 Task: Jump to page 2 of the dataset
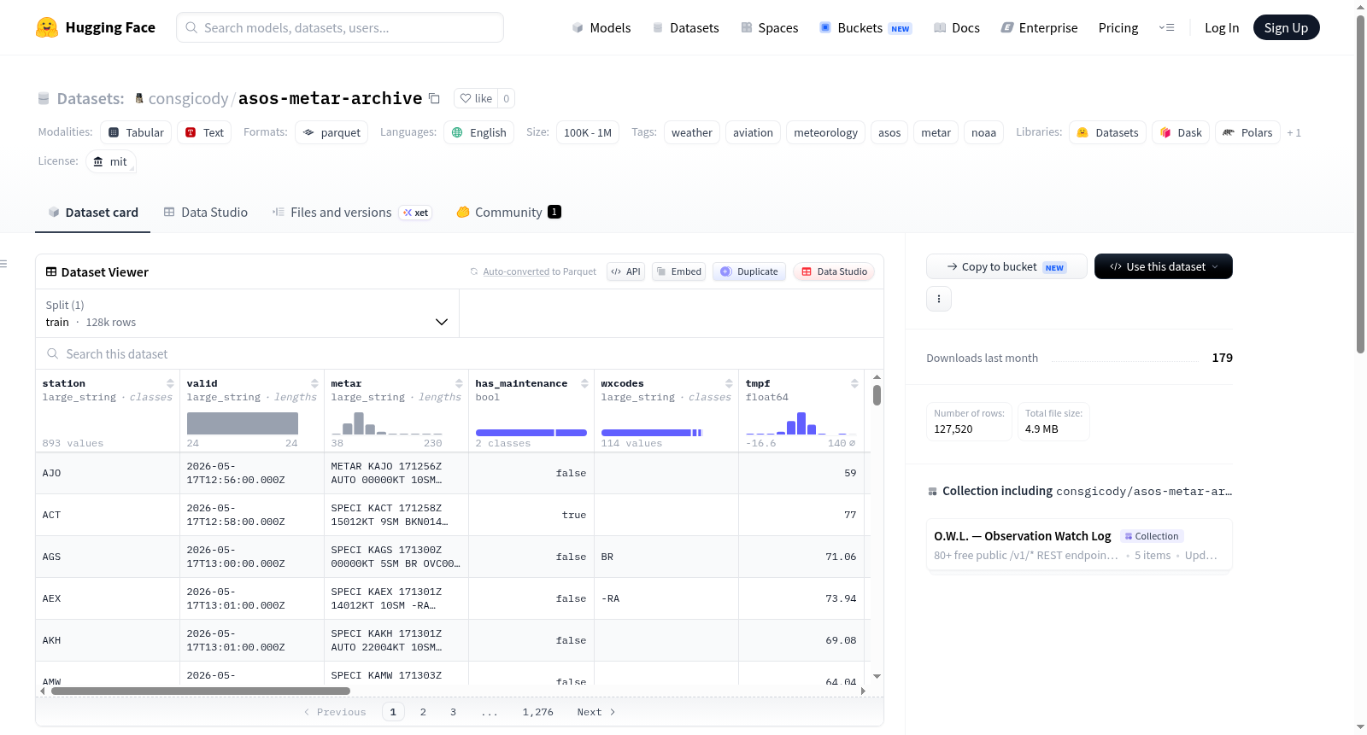(x=423, y=712)
